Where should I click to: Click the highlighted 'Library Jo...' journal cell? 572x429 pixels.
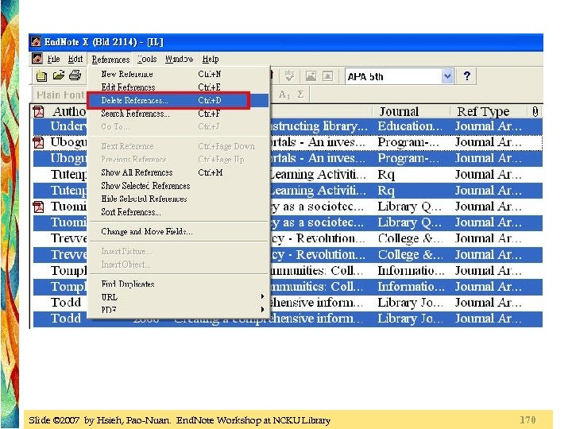point(410,319)
